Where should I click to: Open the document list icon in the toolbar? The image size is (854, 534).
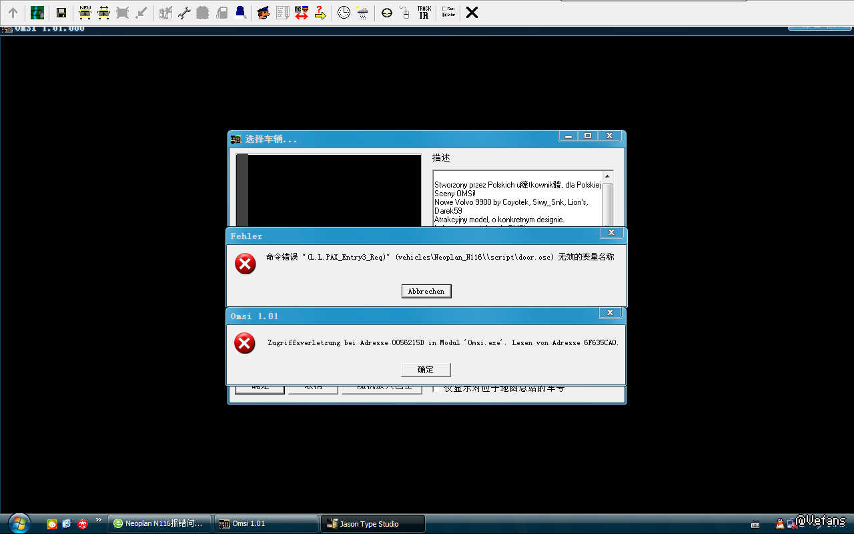coord(283,13)
